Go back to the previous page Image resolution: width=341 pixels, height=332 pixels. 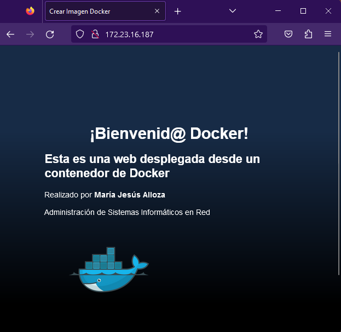click(10, 34)
